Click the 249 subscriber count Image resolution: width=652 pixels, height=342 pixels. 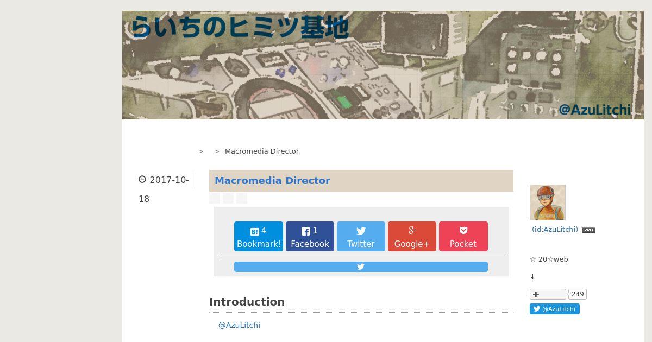tap(578, 294)
